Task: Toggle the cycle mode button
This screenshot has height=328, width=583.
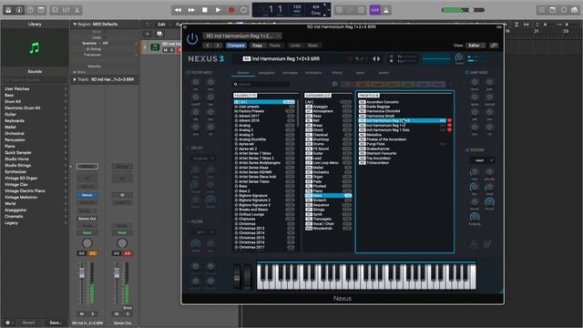Action: tap(244, 10)
